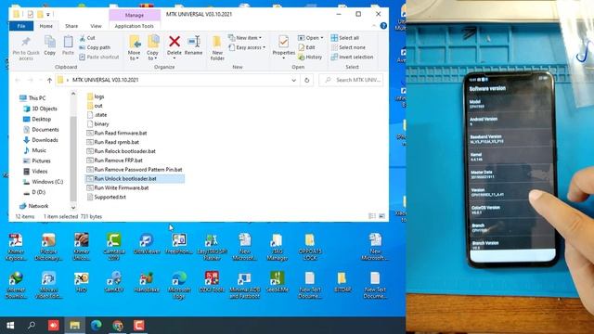This screenshot has width=594, height=334.
Task: Open address bar history dropdown chevron
Action: pos(293,80)
